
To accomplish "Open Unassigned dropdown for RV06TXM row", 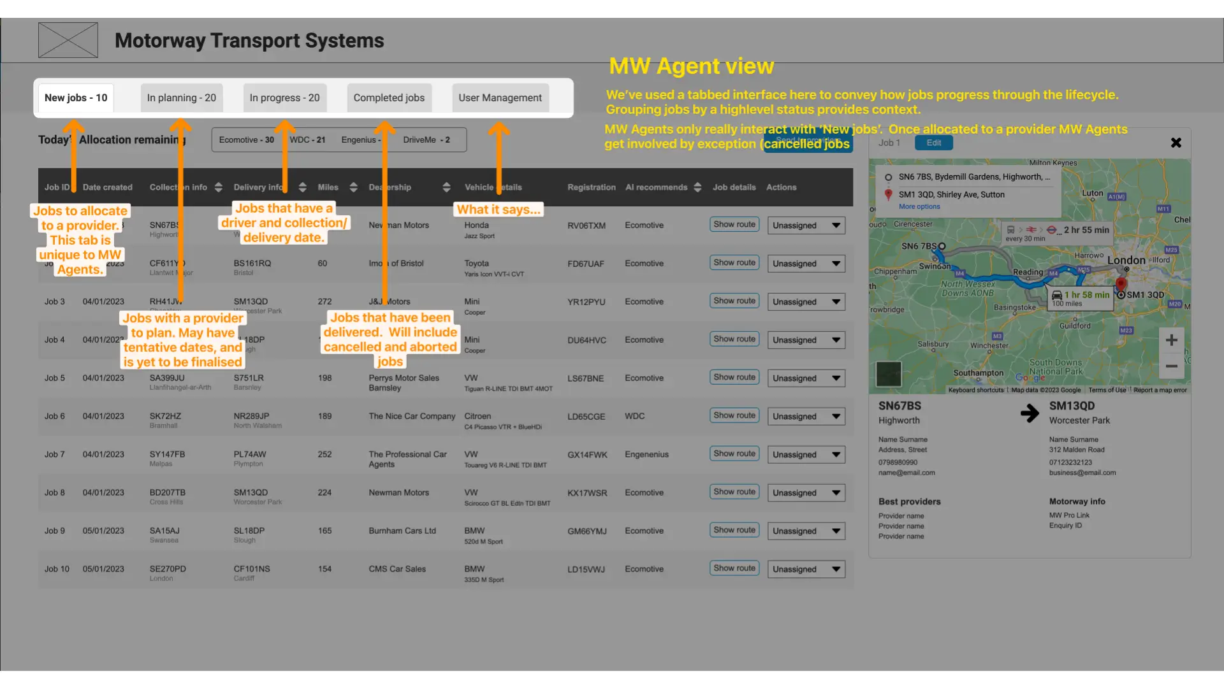I will [x=806, y=226].
